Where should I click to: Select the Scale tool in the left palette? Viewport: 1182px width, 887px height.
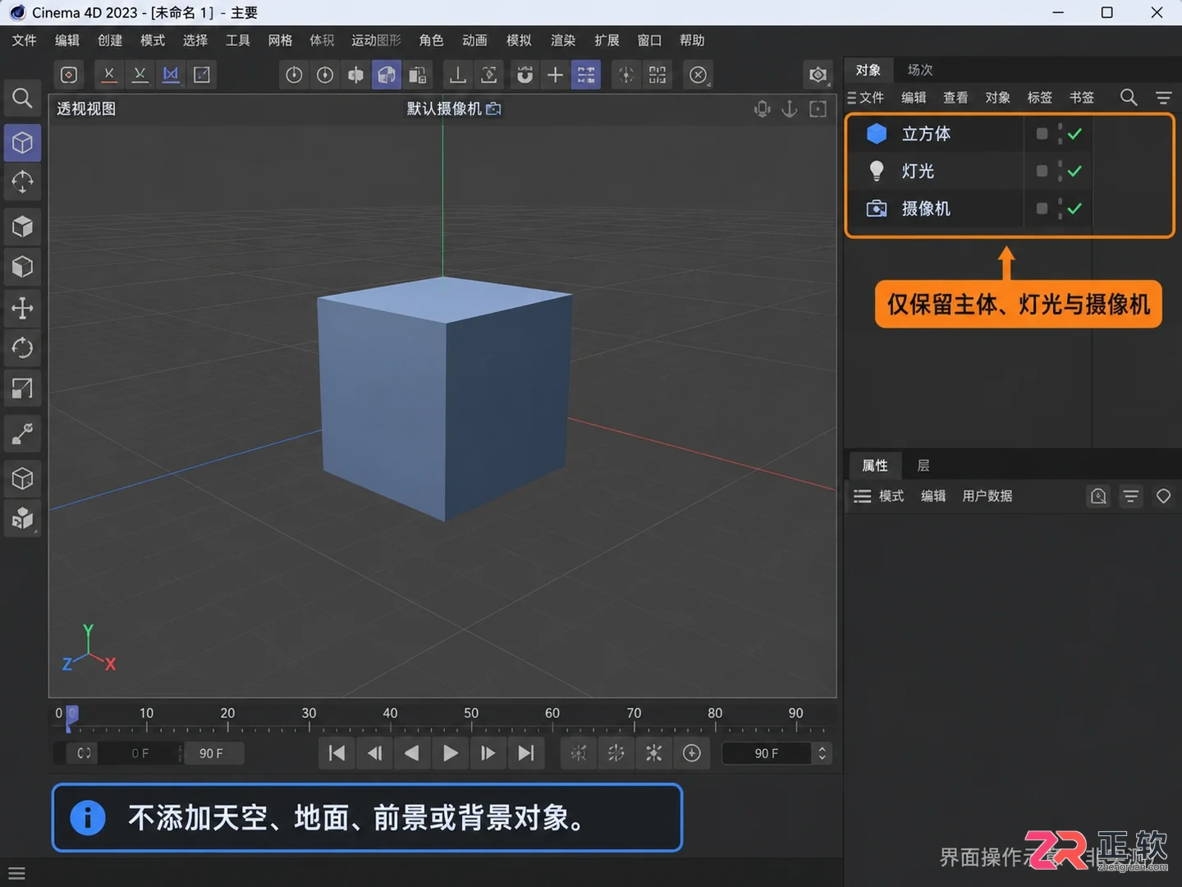pyautogui.click(x=22, y=388)
